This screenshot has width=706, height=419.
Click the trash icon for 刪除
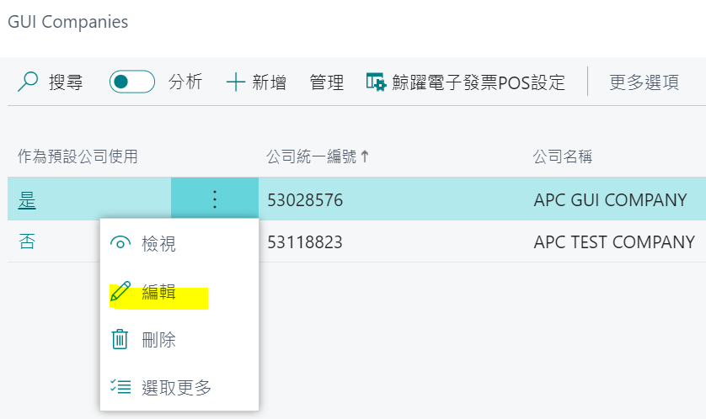coord(120,339)
